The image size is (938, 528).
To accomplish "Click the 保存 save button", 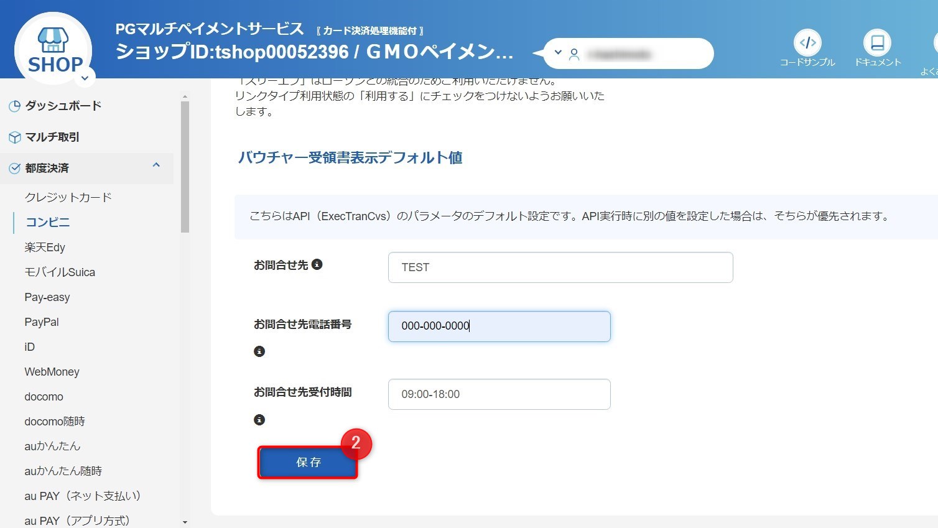I will coord(308,463).
